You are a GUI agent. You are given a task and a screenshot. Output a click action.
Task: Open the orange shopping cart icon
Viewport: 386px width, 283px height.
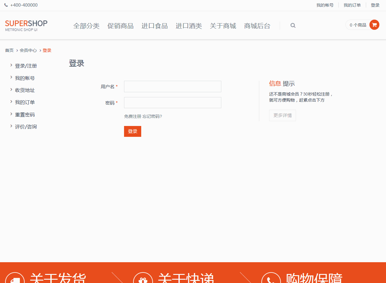coord(374,25)
